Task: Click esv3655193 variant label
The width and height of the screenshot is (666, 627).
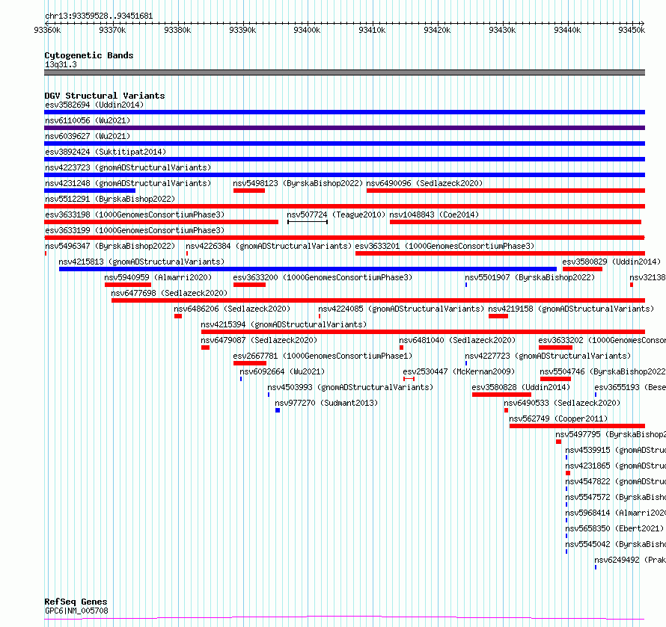Action: coord(630,387)
